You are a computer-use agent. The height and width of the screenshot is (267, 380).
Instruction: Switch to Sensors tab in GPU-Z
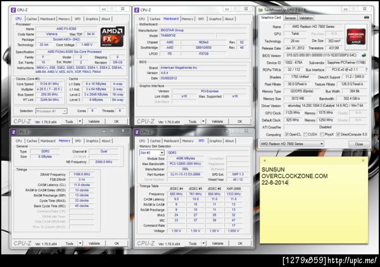(x=290, y=18)
